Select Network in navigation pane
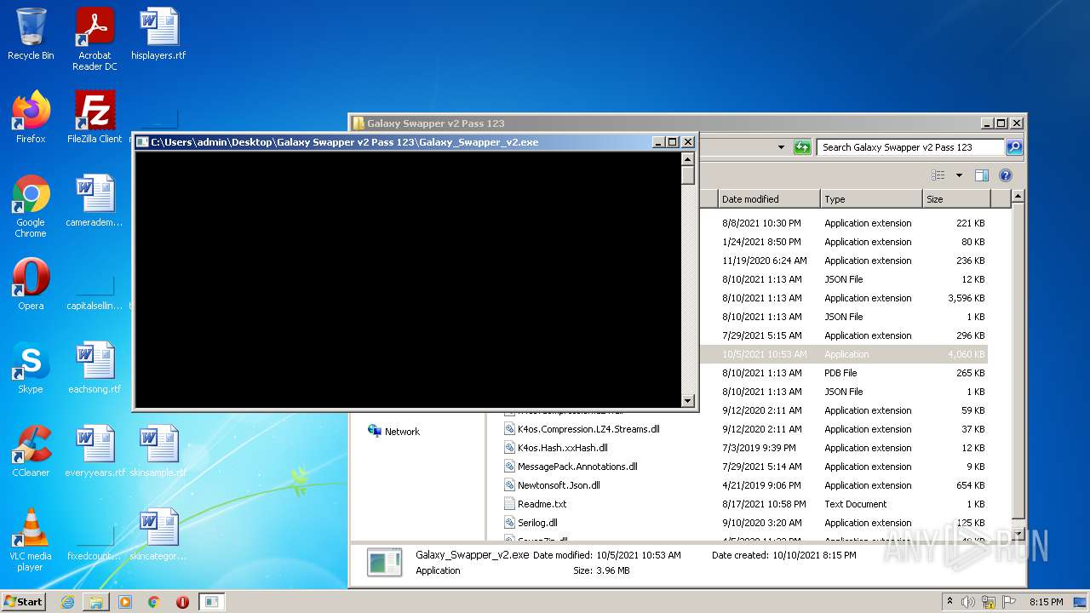Screen dimensions: 1090x613 tap(393, 432)
